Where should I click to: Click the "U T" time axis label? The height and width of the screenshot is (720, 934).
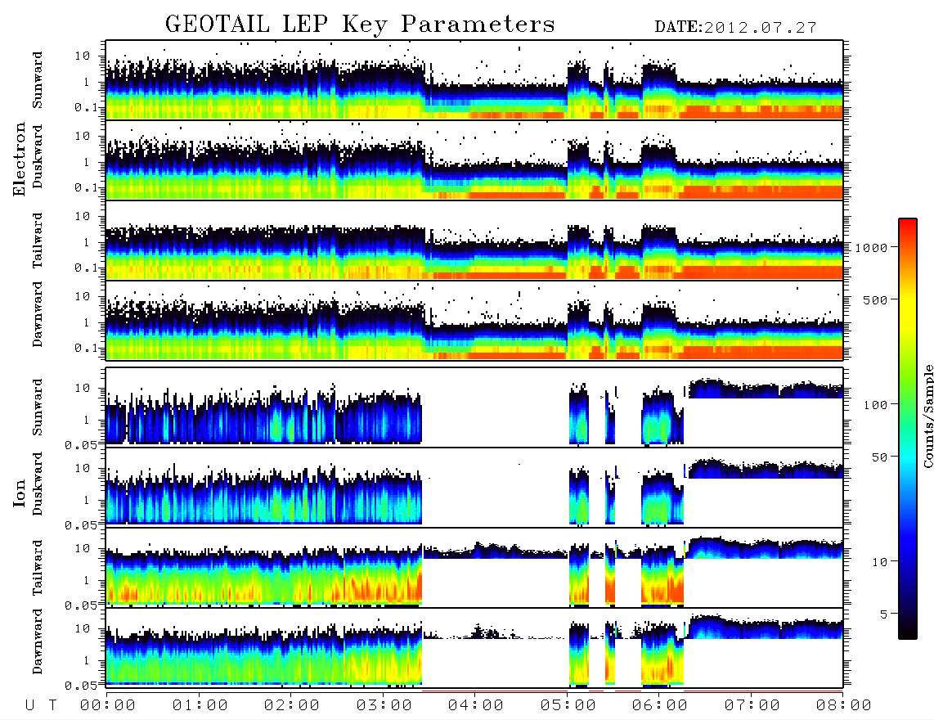pyautogui.click(x=41, y=706)
